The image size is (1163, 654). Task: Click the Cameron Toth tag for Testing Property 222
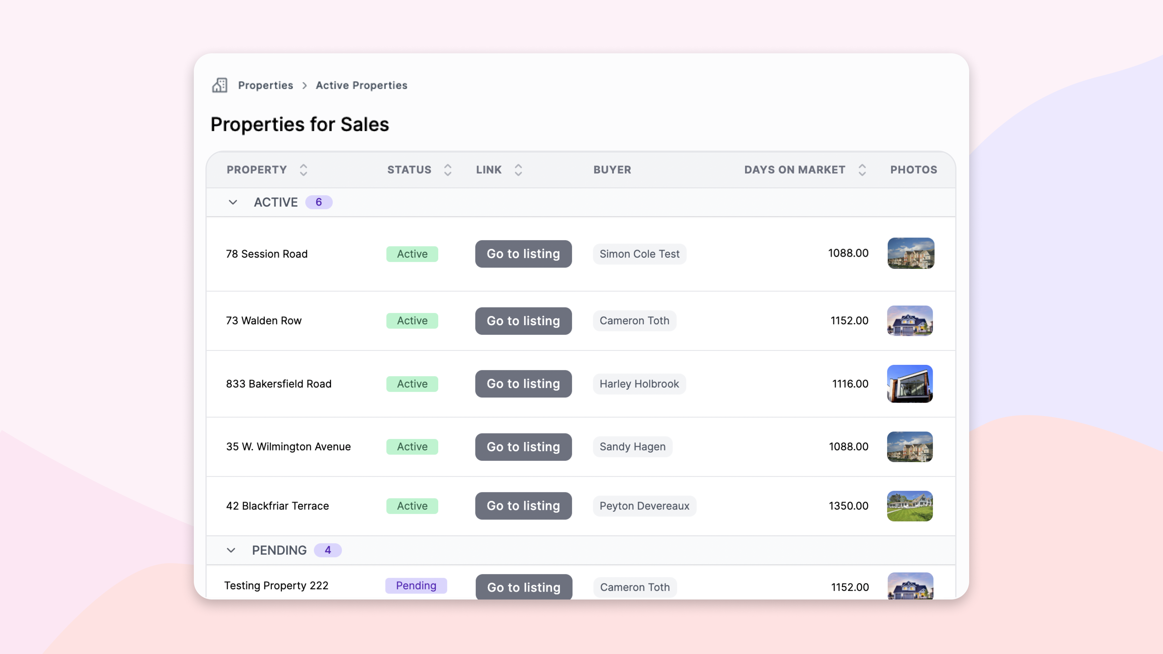click(x=635, y=587)
